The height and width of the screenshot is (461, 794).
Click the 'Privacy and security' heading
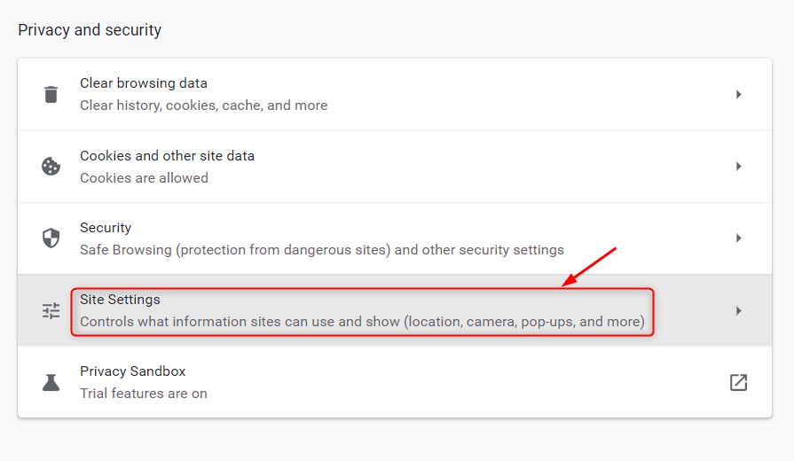coord(90,30)
